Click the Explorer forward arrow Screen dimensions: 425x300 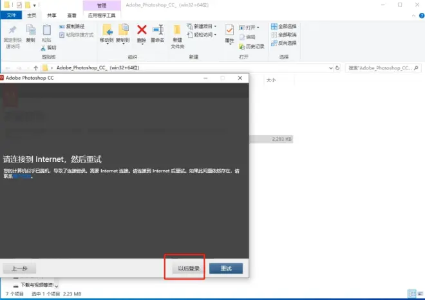coord(19,68)
